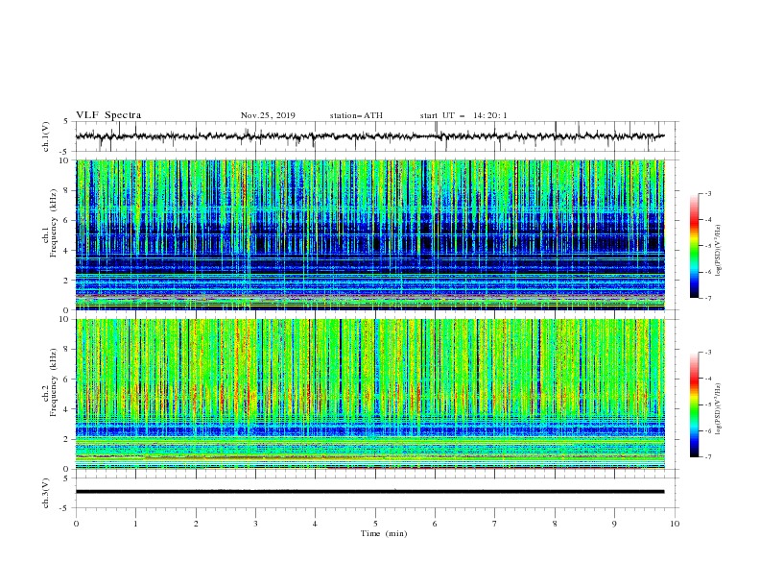This screenshot has width=760, height=588.
Task: Click the "10" kHz tick on ch.2 spectrogram axis
Action: click(64, 319)
